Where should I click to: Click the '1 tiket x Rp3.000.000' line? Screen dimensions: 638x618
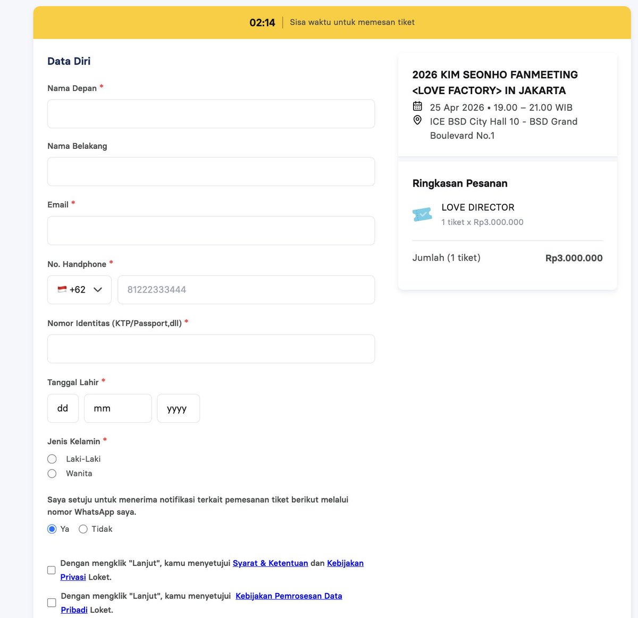[x=482, y=222]
